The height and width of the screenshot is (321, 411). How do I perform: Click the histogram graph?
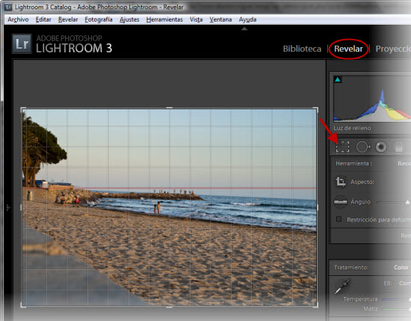tap(372, 99)
